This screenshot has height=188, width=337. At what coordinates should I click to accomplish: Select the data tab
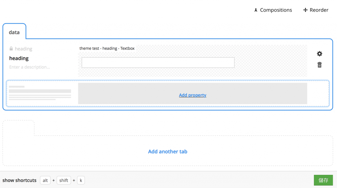[x=14, y=32]
